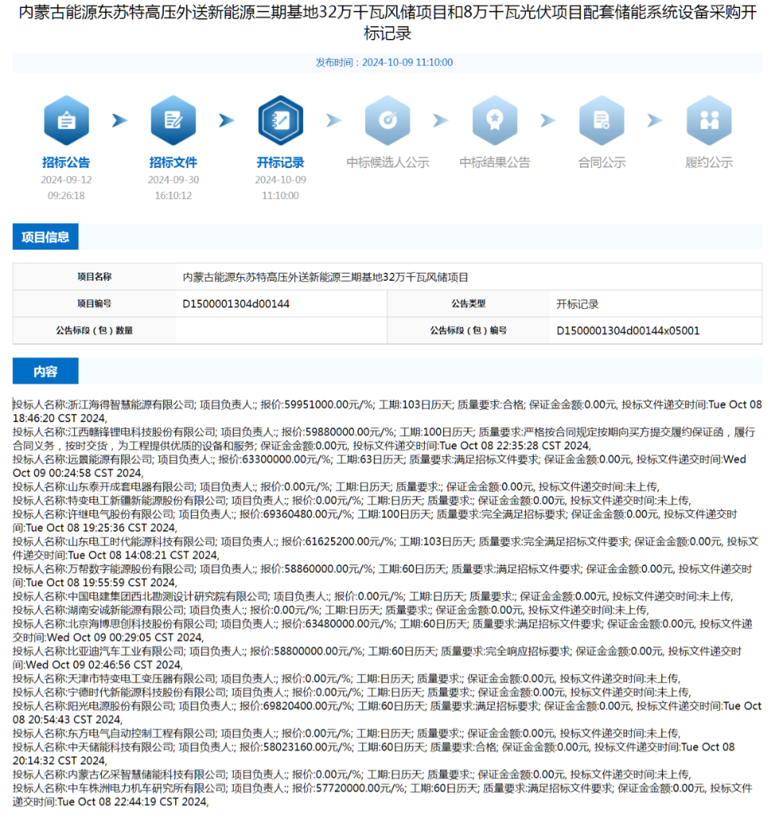Select the 内容 section tab
Viewport: 779px width, 824px height.
point(45,372)
